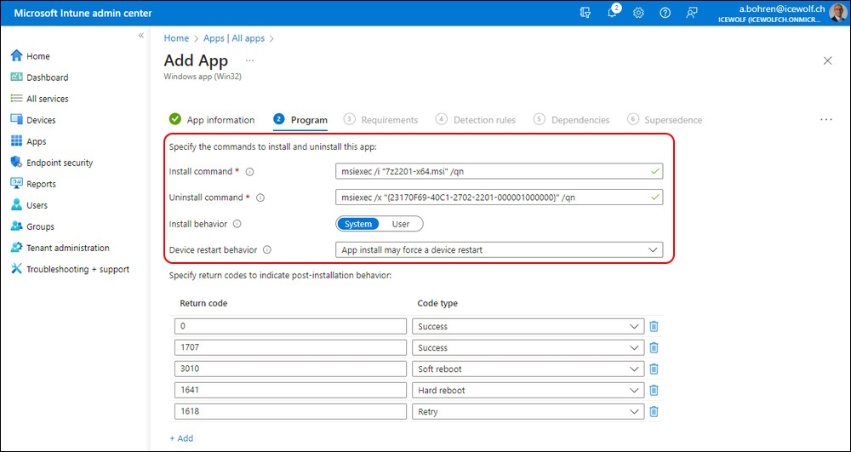The width and height of the screenshot is (851, 452).
Task: Collapse the left navigation sidebar
Action: click(140, 35)
